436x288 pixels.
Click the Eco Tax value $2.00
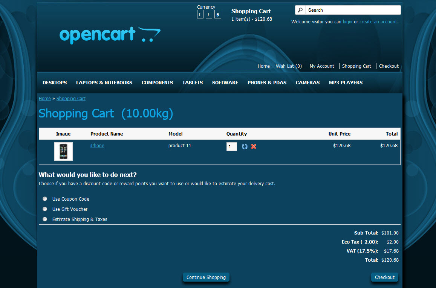(393, 242)
